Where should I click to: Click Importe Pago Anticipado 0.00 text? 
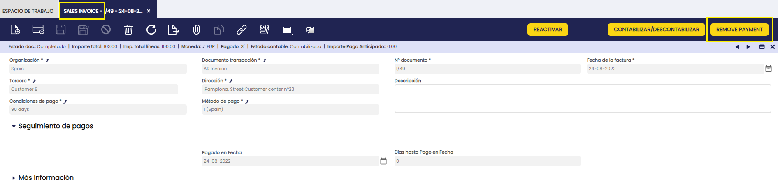coord(362,47)
